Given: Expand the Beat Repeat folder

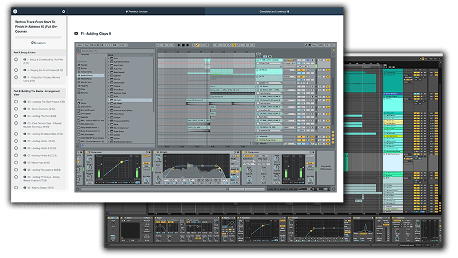Looking at the screenshot, I should click(x=109, y=72).
